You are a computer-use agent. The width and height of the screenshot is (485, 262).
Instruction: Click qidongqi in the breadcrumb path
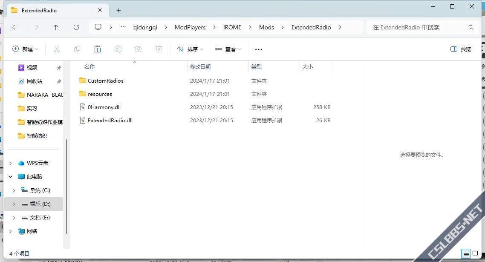click(x=145, y=27)
